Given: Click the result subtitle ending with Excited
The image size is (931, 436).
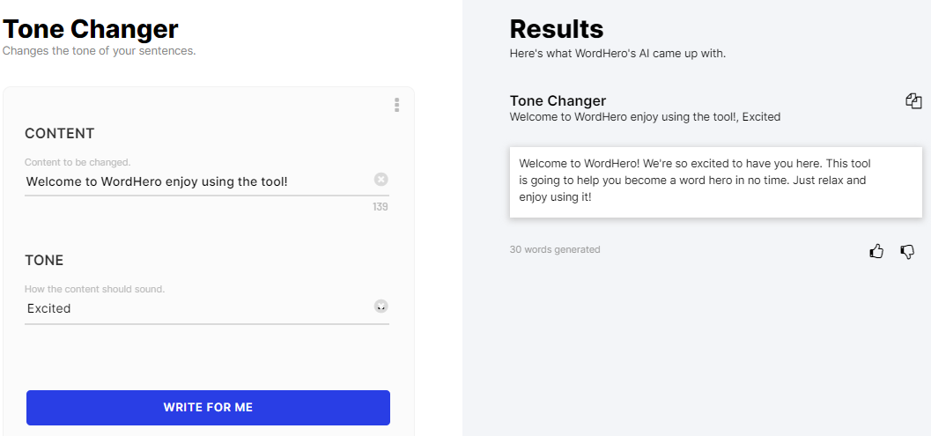Looking at the screenshot, I should click(645, 117).
